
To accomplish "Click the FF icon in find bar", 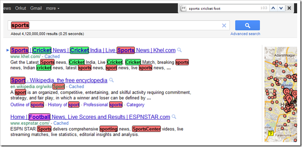I will pyautogui.click(x=184, y=8).
